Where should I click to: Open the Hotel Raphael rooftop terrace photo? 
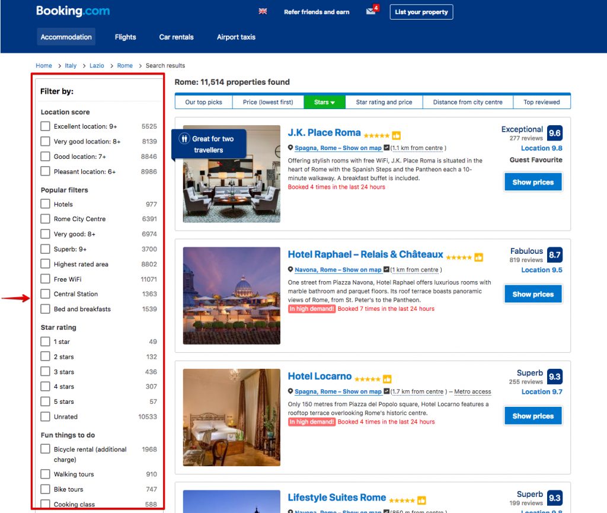tap(232, 296)
